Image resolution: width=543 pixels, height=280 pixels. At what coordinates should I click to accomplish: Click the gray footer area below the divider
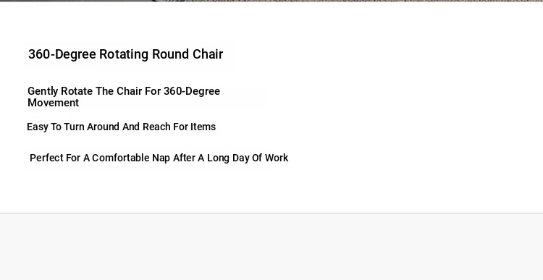point(271,247)
